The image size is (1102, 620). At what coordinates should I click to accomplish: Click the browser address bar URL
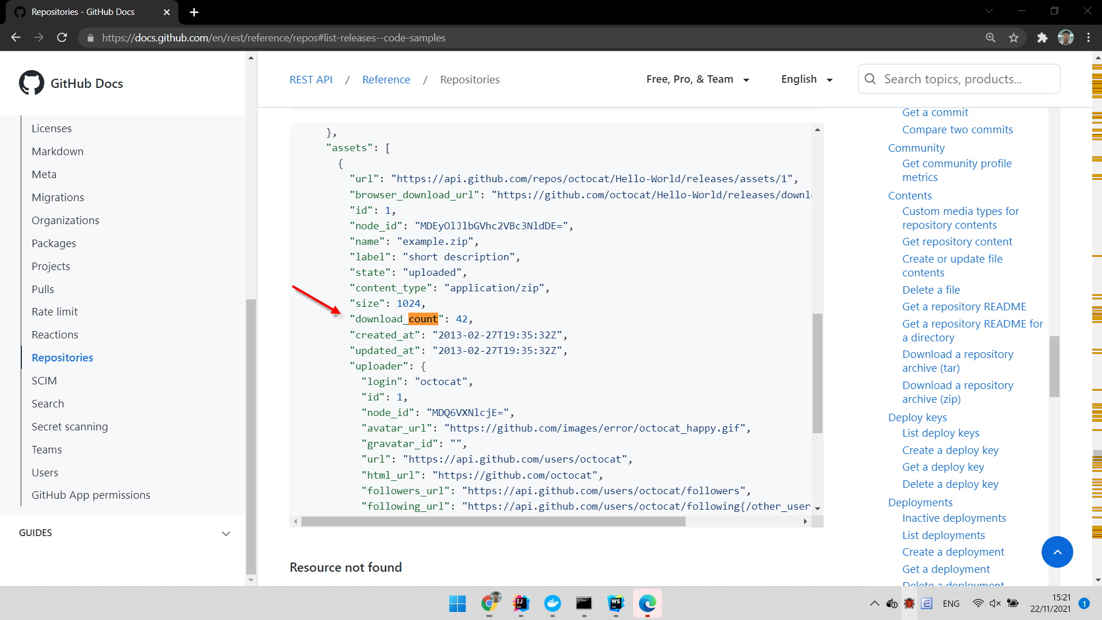274,37
